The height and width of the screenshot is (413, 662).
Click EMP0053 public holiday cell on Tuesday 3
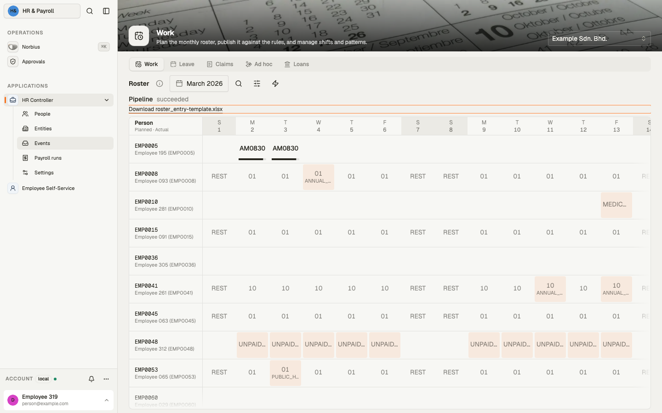point(285,373)
